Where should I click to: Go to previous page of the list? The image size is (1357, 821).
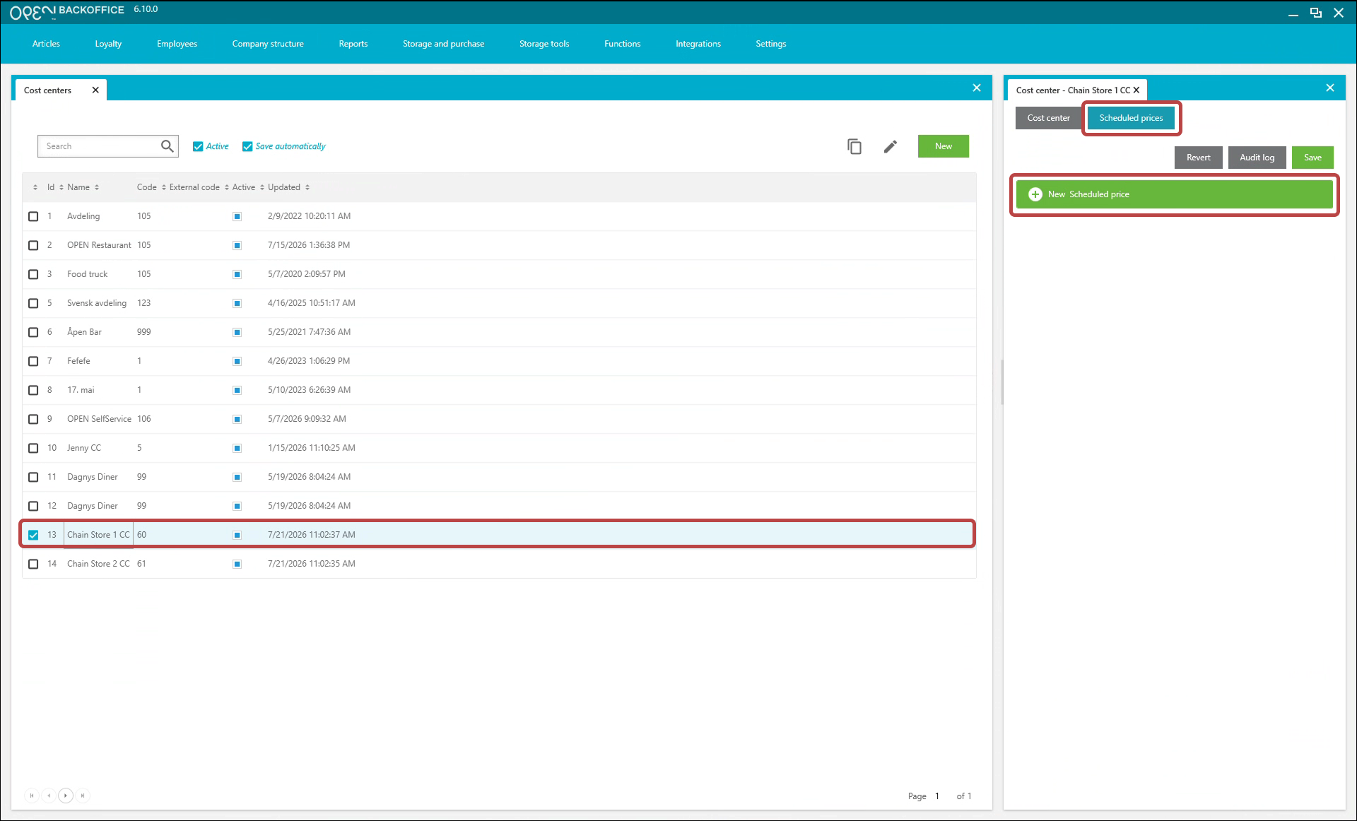click(x=49, y=796)
